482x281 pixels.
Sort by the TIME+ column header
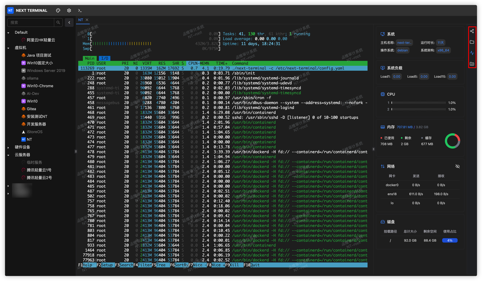click(221, 63)
